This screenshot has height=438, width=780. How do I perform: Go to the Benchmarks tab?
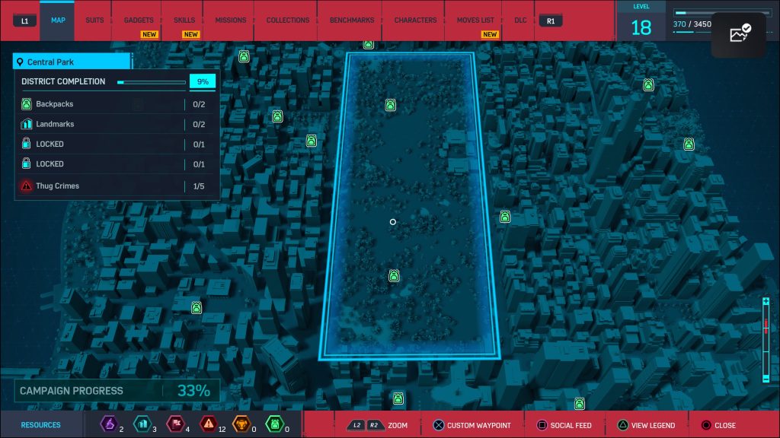(x=352, y=21)
